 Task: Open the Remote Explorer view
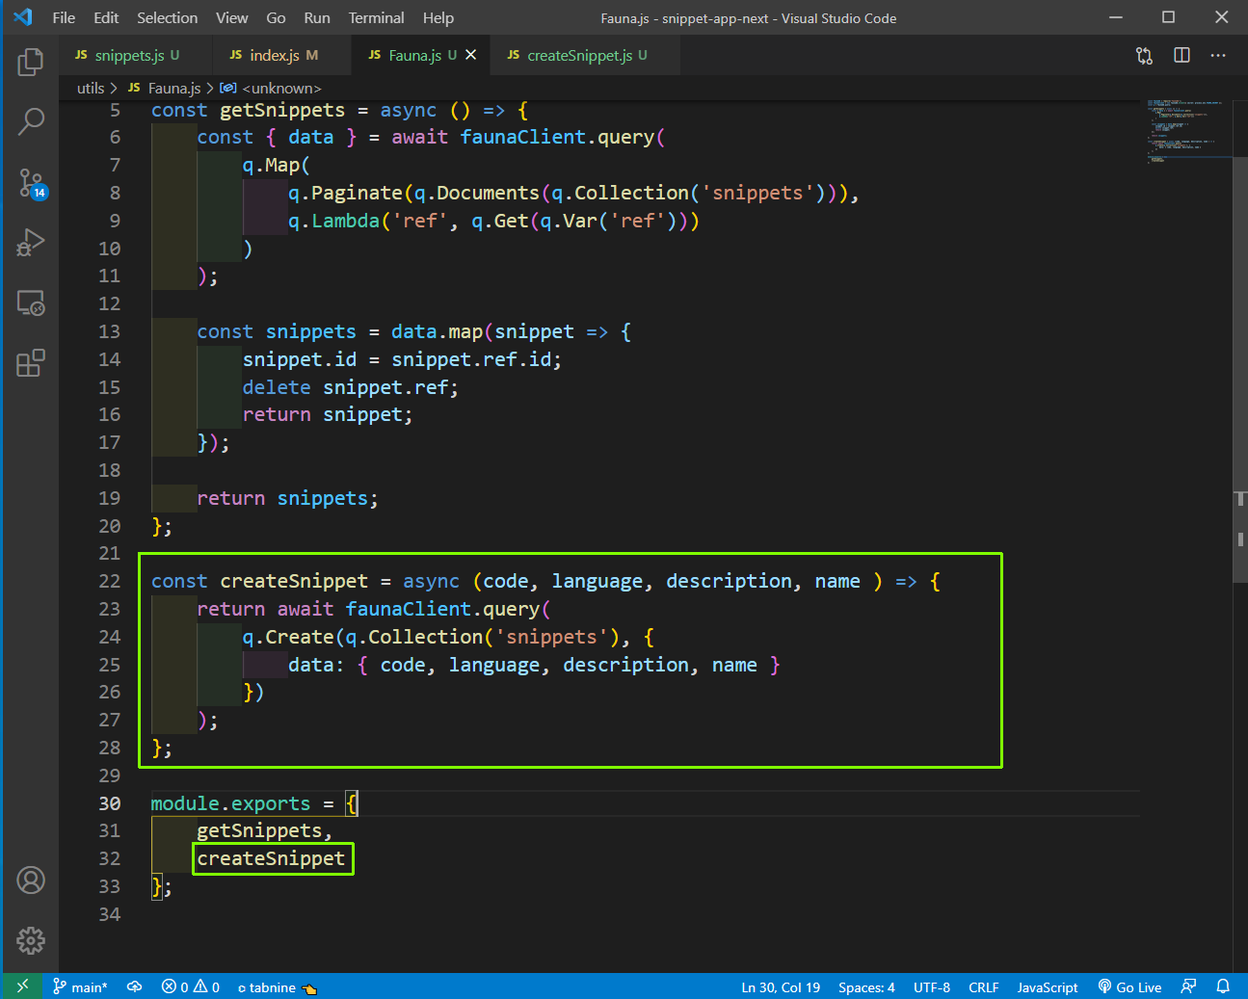[31, 302]
